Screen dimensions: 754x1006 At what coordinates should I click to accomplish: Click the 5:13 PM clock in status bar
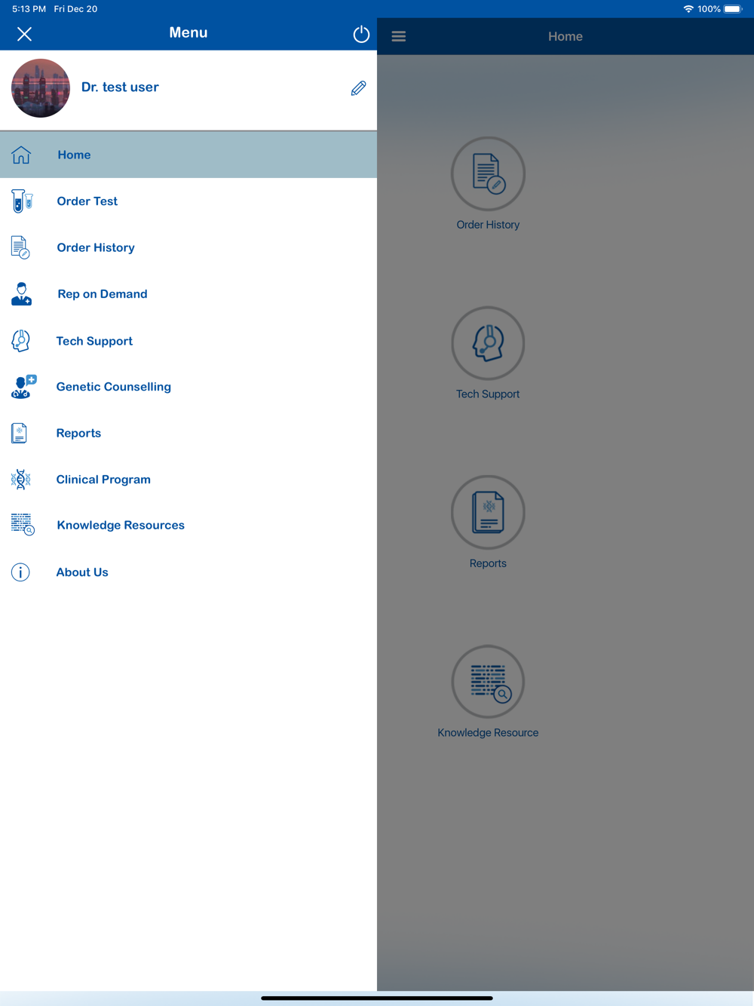pos(29,9)
